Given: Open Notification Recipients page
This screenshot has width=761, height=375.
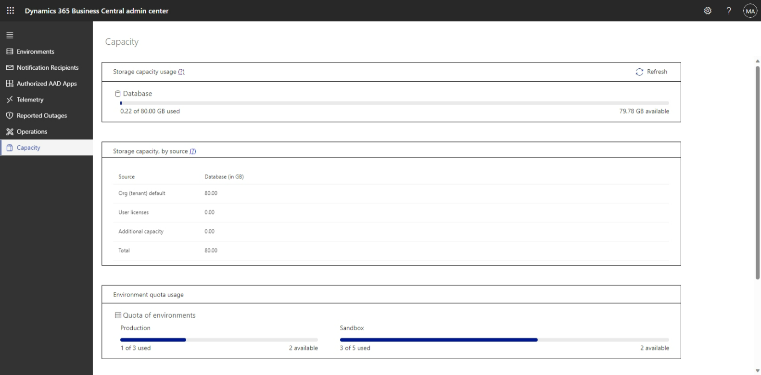Looking at the screenshot, I should click(48, 68).
